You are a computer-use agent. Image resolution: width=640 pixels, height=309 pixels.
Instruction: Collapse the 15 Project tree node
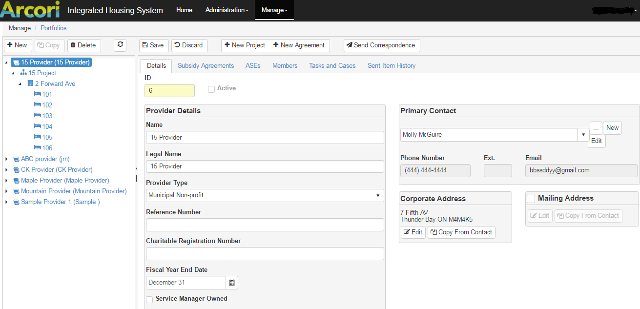pyautogui.click(x=13, y=73)
